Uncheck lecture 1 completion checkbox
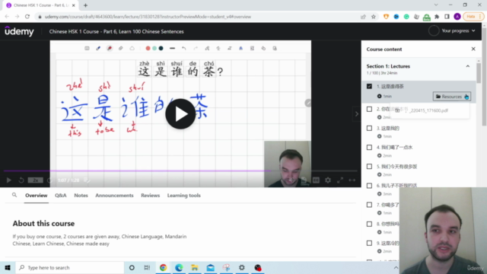 (x=369, y=86)
